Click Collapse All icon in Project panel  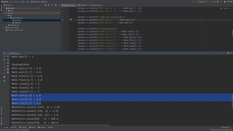coord(52,5)
